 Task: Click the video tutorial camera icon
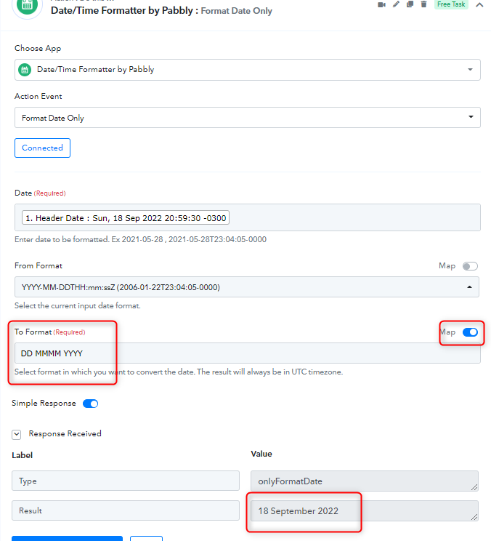[x=381, y=4]
